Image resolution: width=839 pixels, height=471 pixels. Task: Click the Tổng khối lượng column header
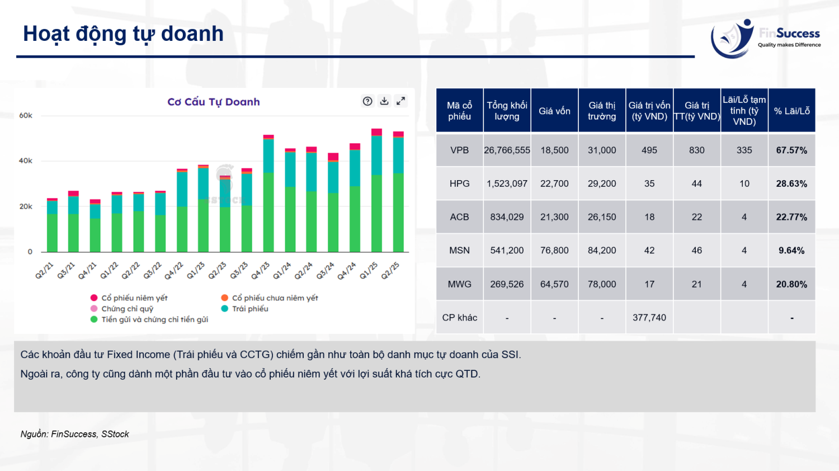click(x=507, y=111)
